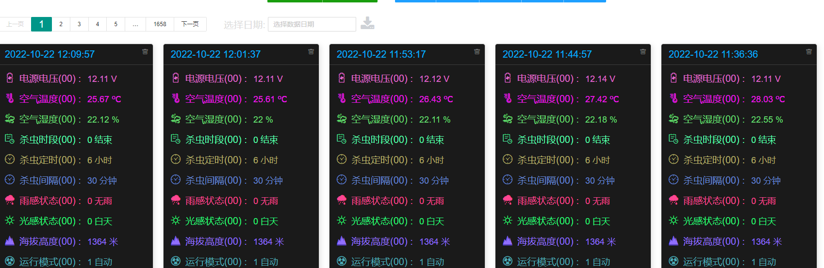Jump to last page 1658
Screen dimensions: 824x268
pos(160,24)
